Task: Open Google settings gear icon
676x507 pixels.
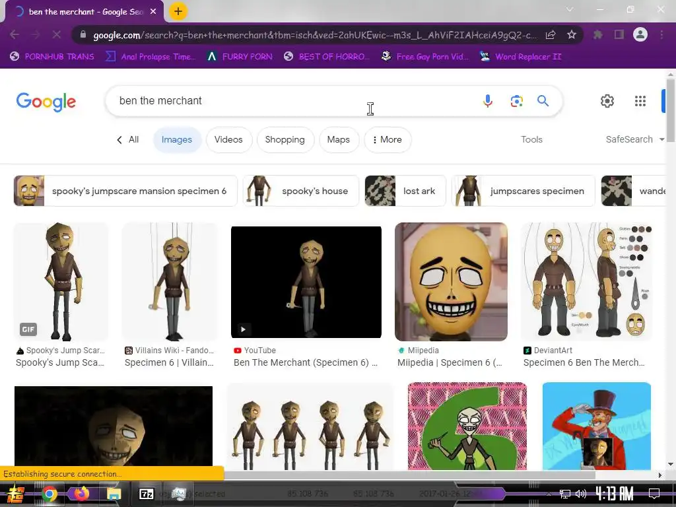Action: tap(607, 101)
